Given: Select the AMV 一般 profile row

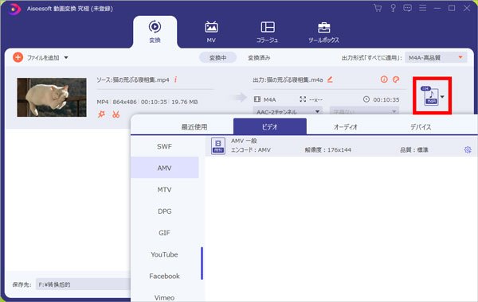Looking at the screenshot, I should (x=342, y=146).
